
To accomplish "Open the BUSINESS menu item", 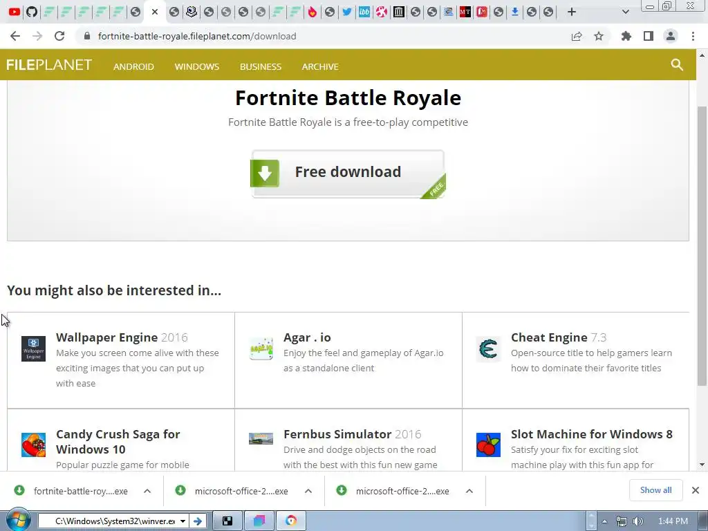I will click(x=261, y=67).
